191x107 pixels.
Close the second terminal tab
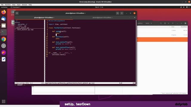[x=130, y=18]
